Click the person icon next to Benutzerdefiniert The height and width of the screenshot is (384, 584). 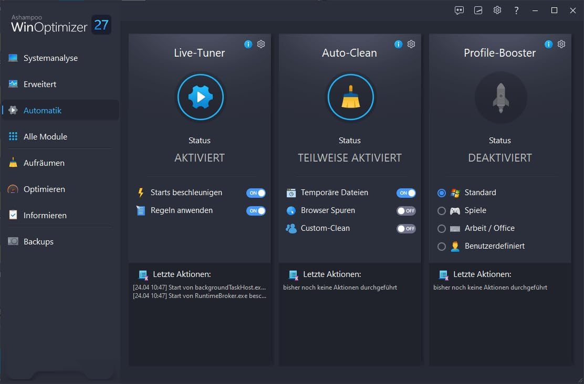(x=455, y=246)
